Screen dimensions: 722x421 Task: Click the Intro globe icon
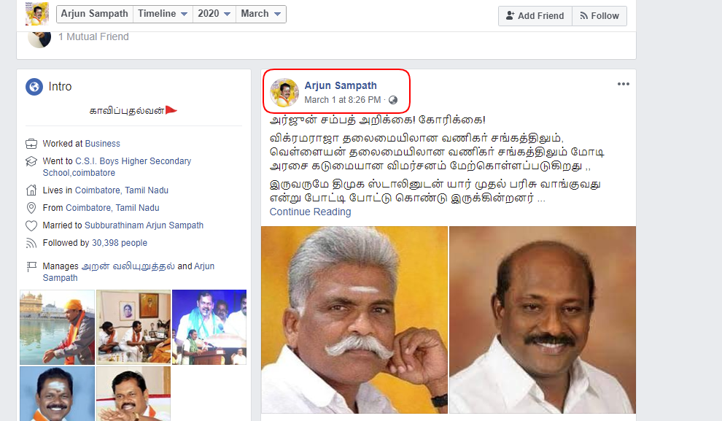tap(34, 87)
